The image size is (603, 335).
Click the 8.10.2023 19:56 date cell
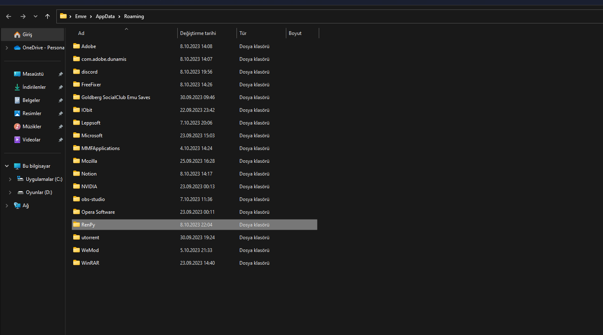pos(196,72)
